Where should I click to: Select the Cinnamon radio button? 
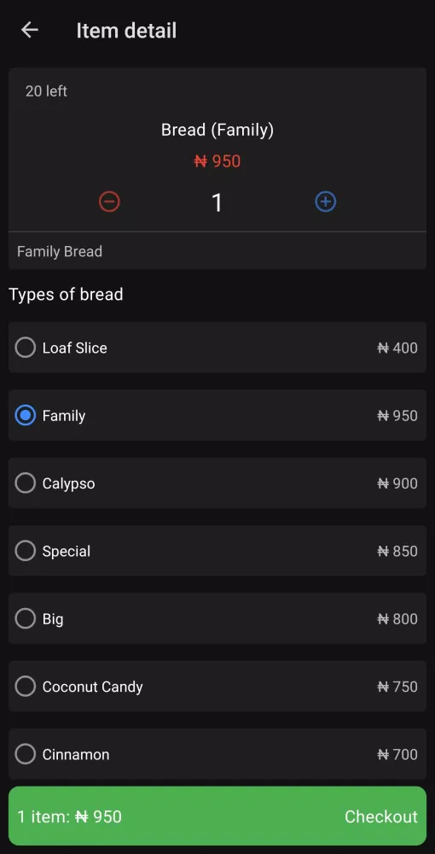[x=25, y=754]
